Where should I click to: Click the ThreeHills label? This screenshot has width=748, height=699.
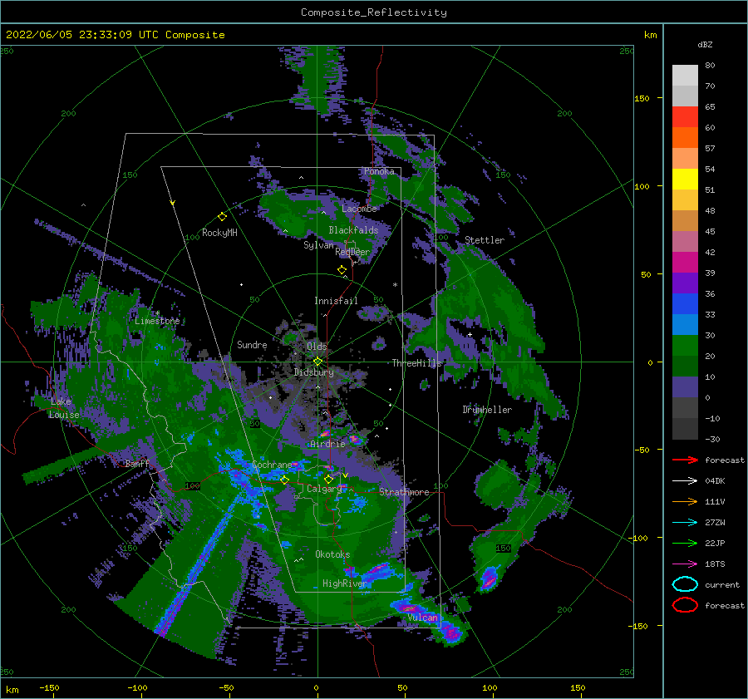coord(417,363)
